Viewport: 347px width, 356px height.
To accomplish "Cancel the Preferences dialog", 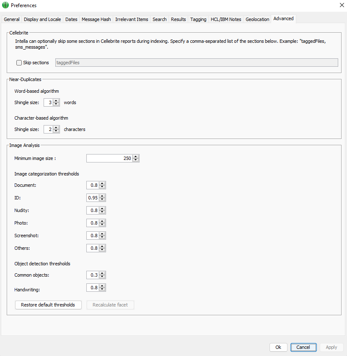I will tap(303, 347).
